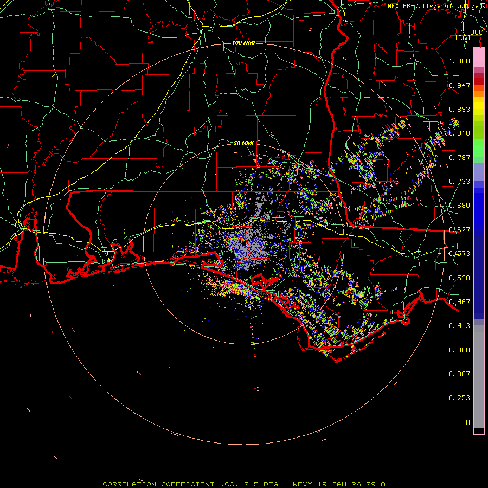Click the '[CC]' legend unit label
Screen dimensions: 488x488
tap(463, 37)
